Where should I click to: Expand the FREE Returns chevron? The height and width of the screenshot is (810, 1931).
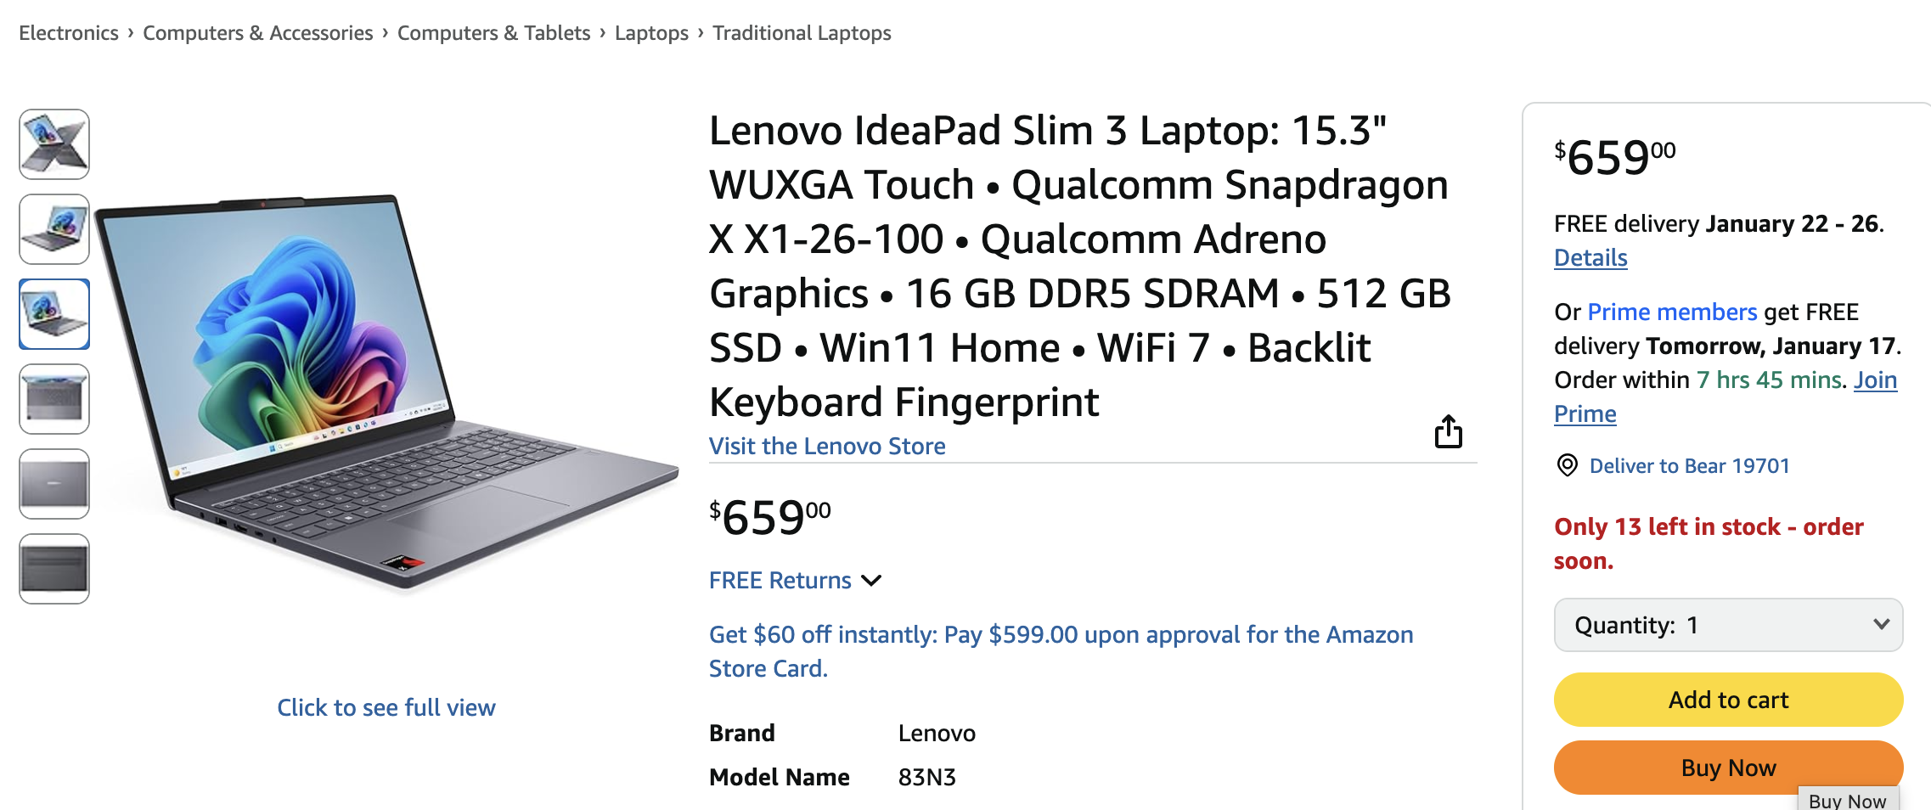pos(871,581)
